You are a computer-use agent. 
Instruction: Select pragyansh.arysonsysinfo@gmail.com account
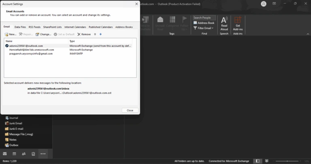click(68, 54)
